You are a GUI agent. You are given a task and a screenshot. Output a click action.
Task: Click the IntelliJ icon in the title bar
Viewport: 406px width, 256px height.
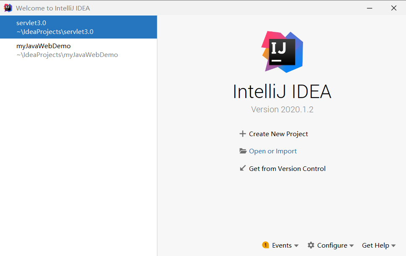8,8
